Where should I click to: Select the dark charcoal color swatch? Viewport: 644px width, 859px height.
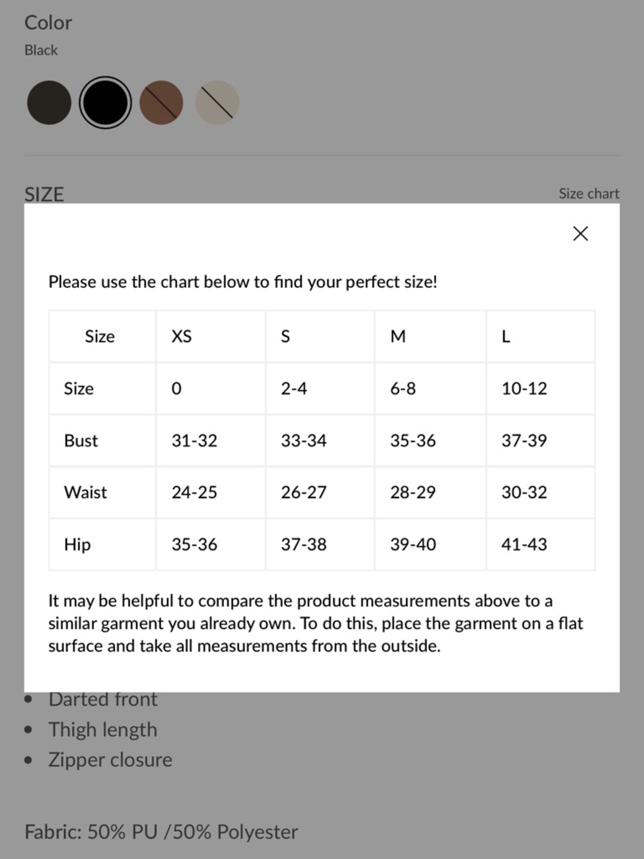pos(49,102)
